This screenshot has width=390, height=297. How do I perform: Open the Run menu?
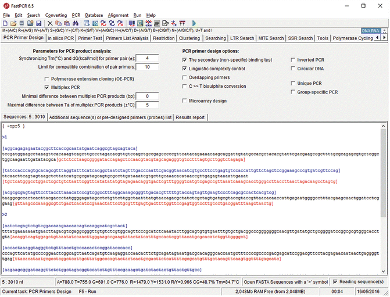(137, 15)
